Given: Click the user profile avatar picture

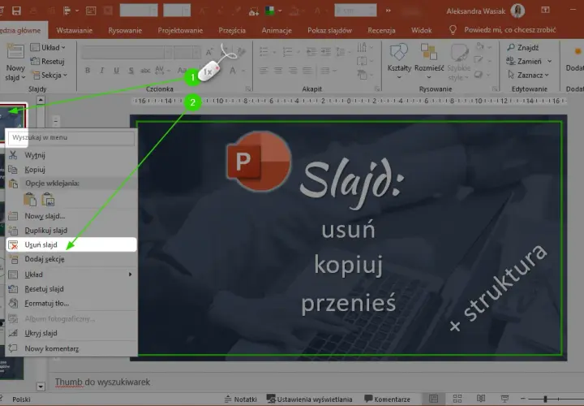Looking at the screenshot, I should tap(517, 11).
